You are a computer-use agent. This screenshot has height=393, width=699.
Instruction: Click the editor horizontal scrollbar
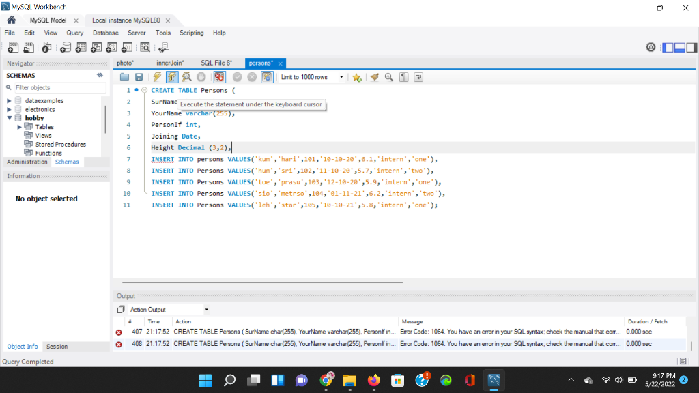point(263,282)
